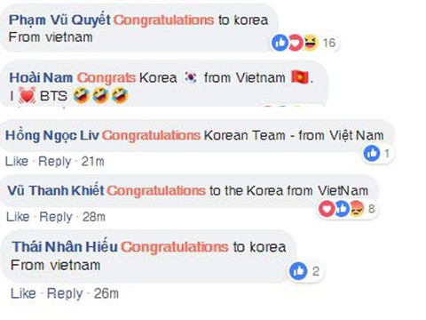This screenshot has width=426, height=320.
Task: Click the 26m timestamp on the last comment
Action: (106, 293)
